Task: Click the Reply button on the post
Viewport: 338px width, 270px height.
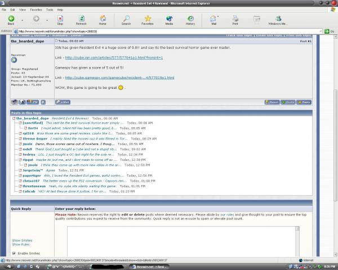Action: pyautogui.click(x=304, y=102)
